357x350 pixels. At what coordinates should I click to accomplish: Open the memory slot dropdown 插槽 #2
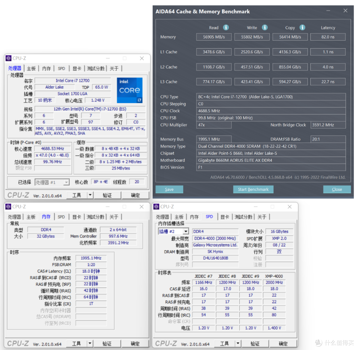[x=173, y=231]
